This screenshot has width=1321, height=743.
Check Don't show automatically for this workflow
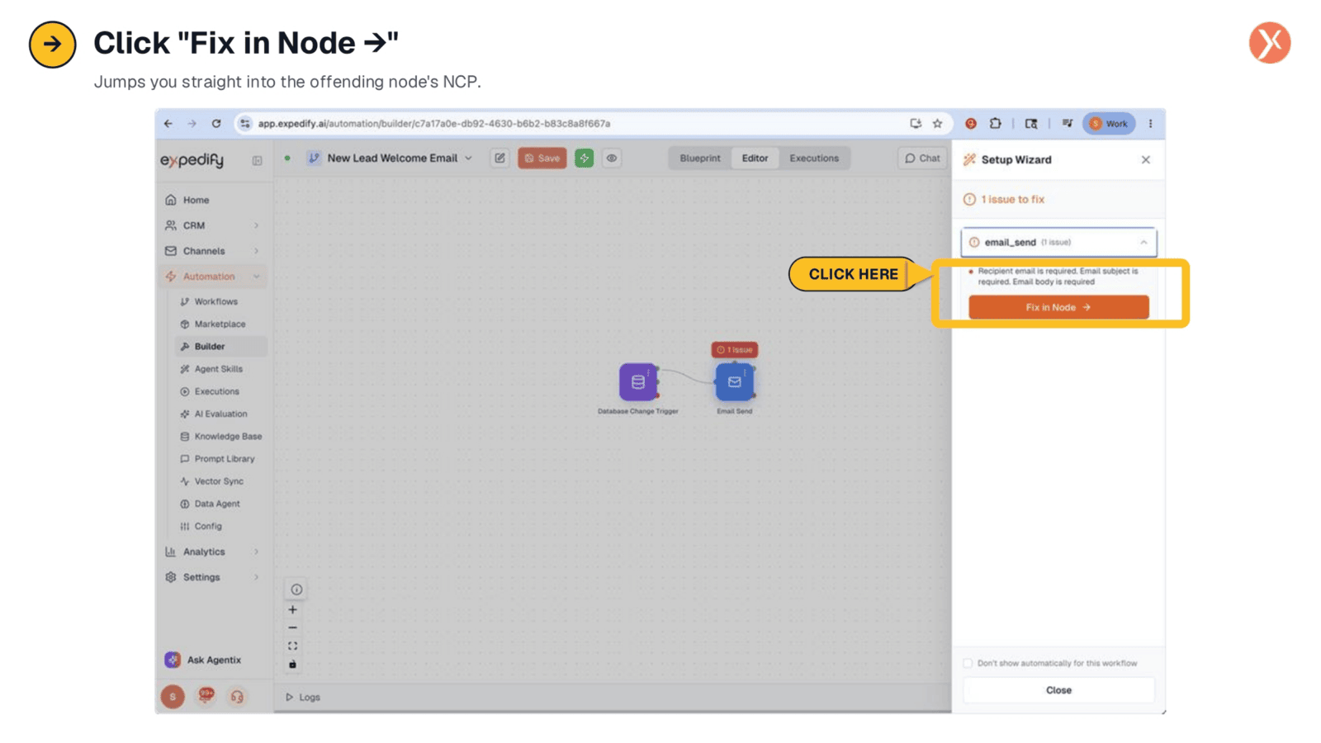click(x=968, y=663)
